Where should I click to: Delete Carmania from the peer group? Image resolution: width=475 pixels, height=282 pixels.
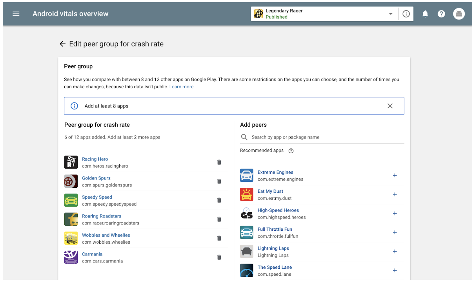pos(219,257)
